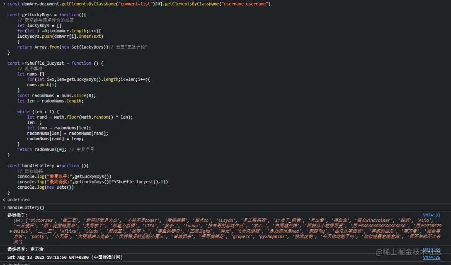This screenshot has height=265, width=451.
Task: Click the const handleLottery function line
Action: click(48, 165)
